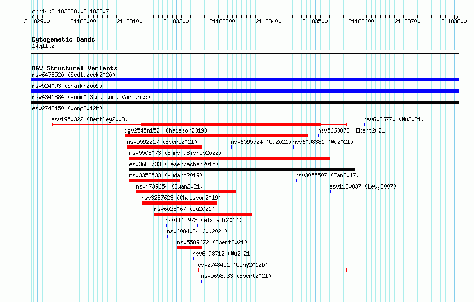Select the red bar under nsv5589672
This screenshot has width=474, height=302.
(x=190, y=248)
